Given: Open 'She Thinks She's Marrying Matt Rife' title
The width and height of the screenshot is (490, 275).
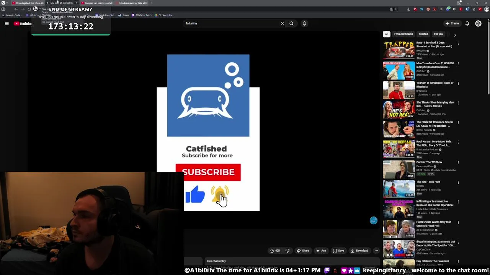Looking at the screenshot, I should coord(435,104).
